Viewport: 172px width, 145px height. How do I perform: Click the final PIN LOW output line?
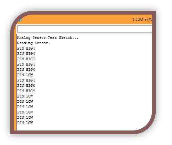(25, 123)
